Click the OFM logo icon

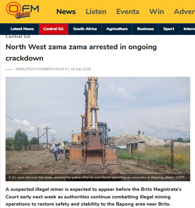click(22, 10)
